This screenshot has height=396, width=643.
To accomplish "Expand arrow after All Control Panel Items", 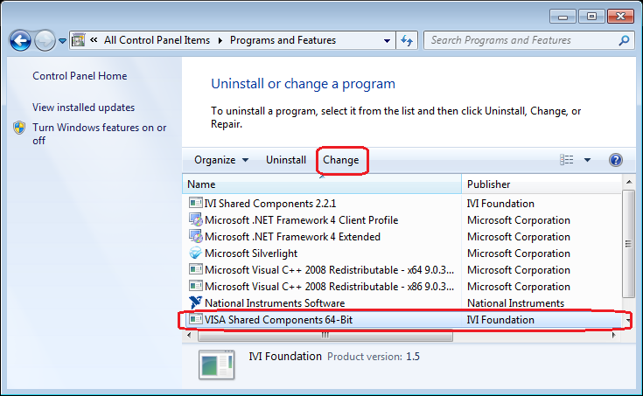I will click(220, 40).
